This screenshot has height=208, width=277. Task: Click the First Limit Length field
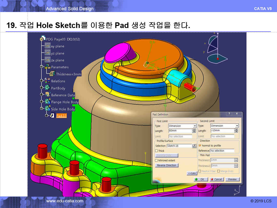pos(180,131)
